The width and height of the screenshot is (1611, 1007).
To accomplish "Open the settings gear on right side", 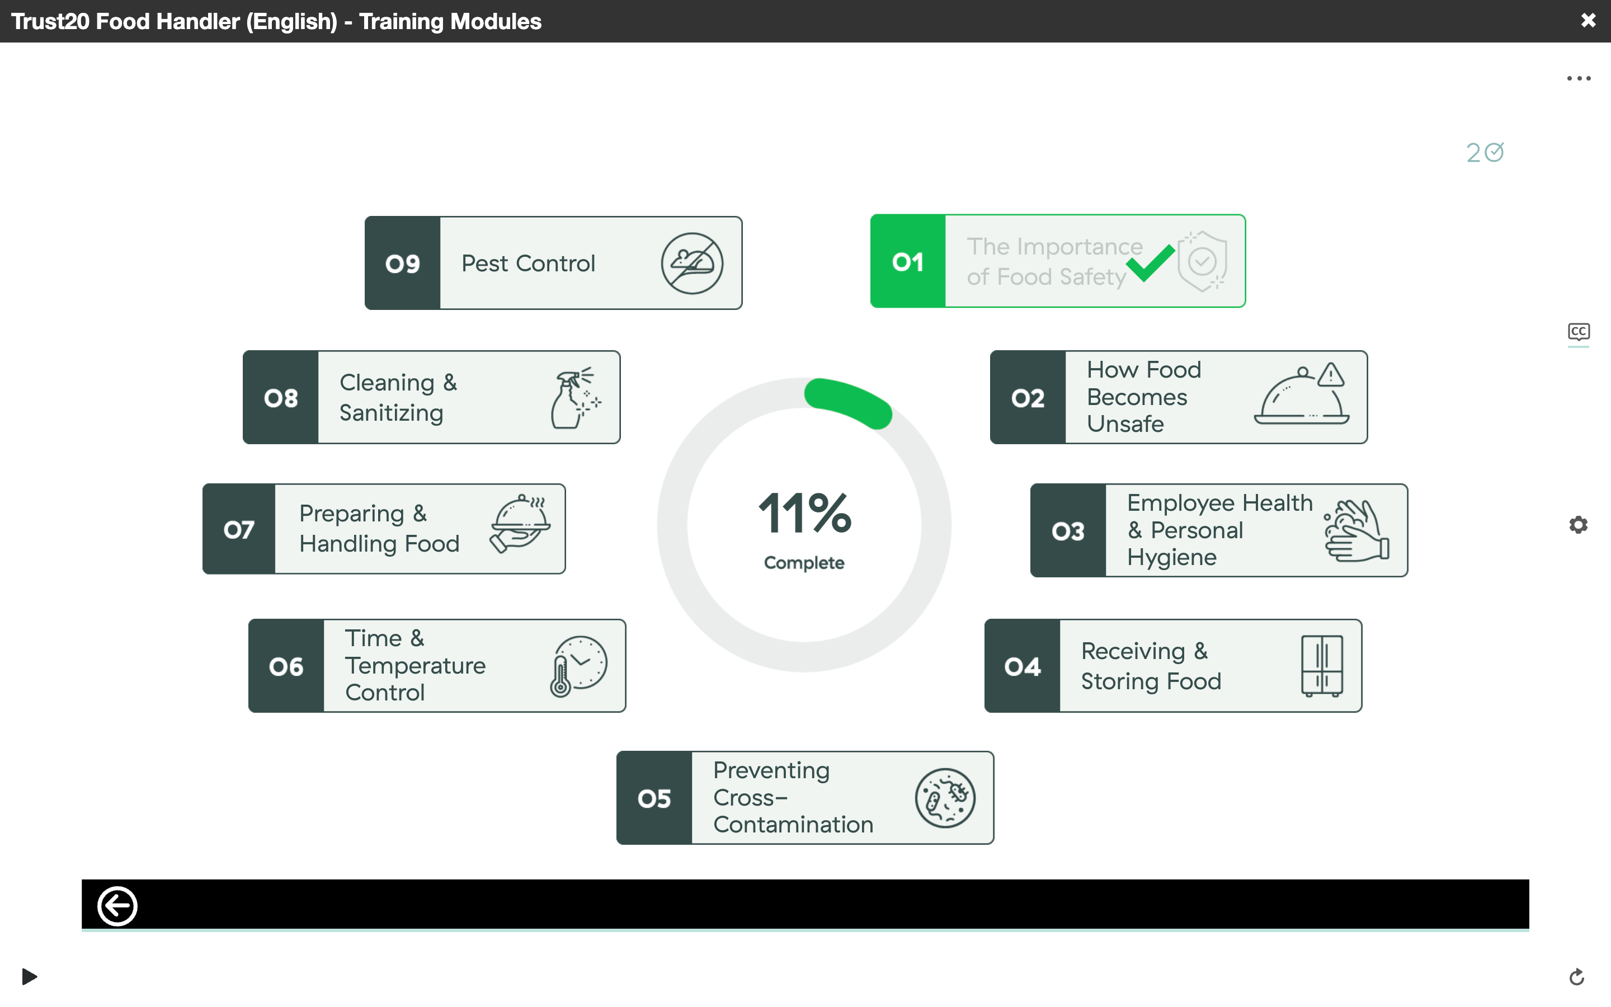I will click(1579, 525).
